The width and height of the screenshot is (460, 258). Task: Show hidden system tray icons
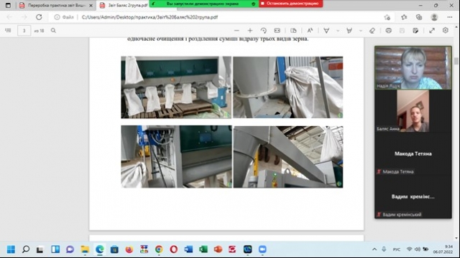pos(374,249)
